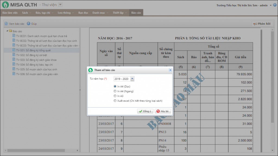Select In A4 (Dọc) radio option
Screen dimensions: 278x156
pyautogui.click(x=115, y=86)
